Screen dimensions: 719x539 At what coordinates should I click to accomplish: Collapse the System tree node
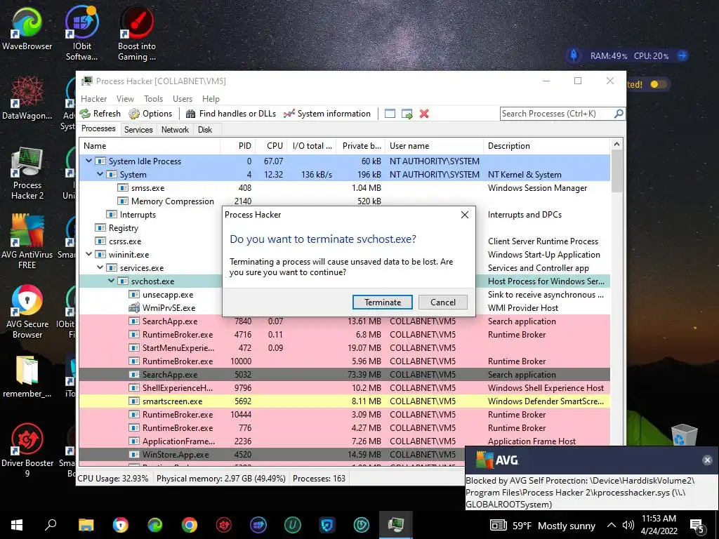pos(100,174)
